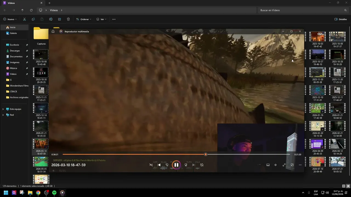The height and width of the screenshot is (197, 351).
Task: Open Escritorio in the navigation pane
Action: [x=14, y=45]
